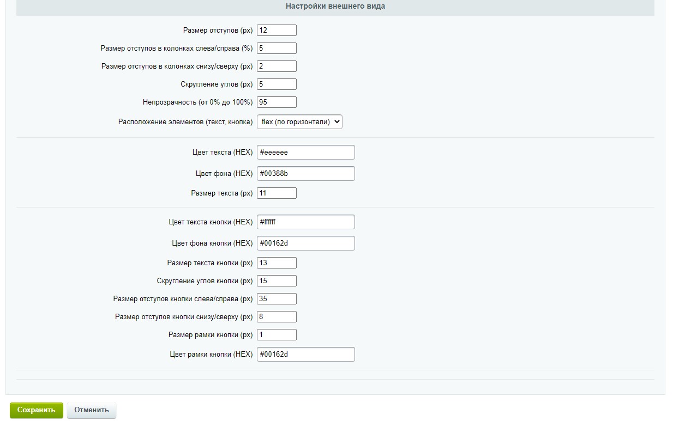This screenshot has height=421, width=673.
Task: Select the Скругление углов кнопки field
Action: [x=277, y=281]
